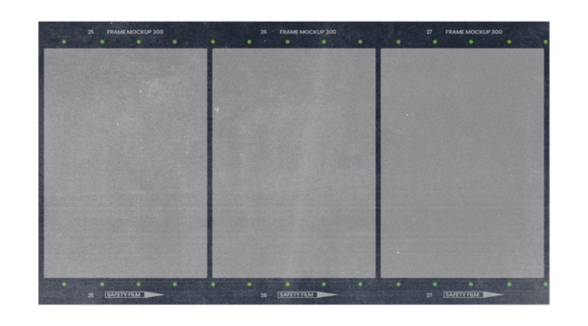Select the gray image placeholder of frame 27
Screen dimensions: 588x326
click(462, 163)
